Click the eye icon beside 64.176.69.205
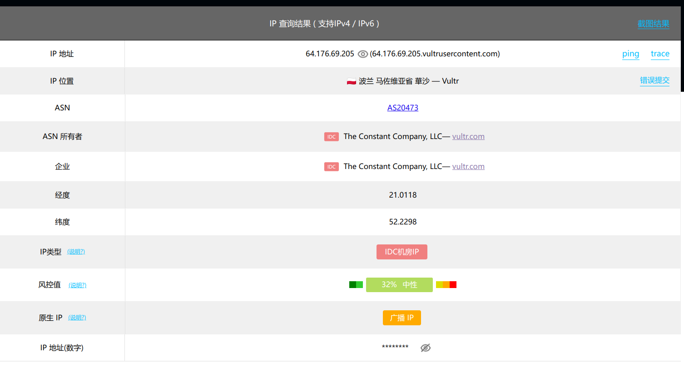Viewport: 684px width, 368px height. point(362,54)
